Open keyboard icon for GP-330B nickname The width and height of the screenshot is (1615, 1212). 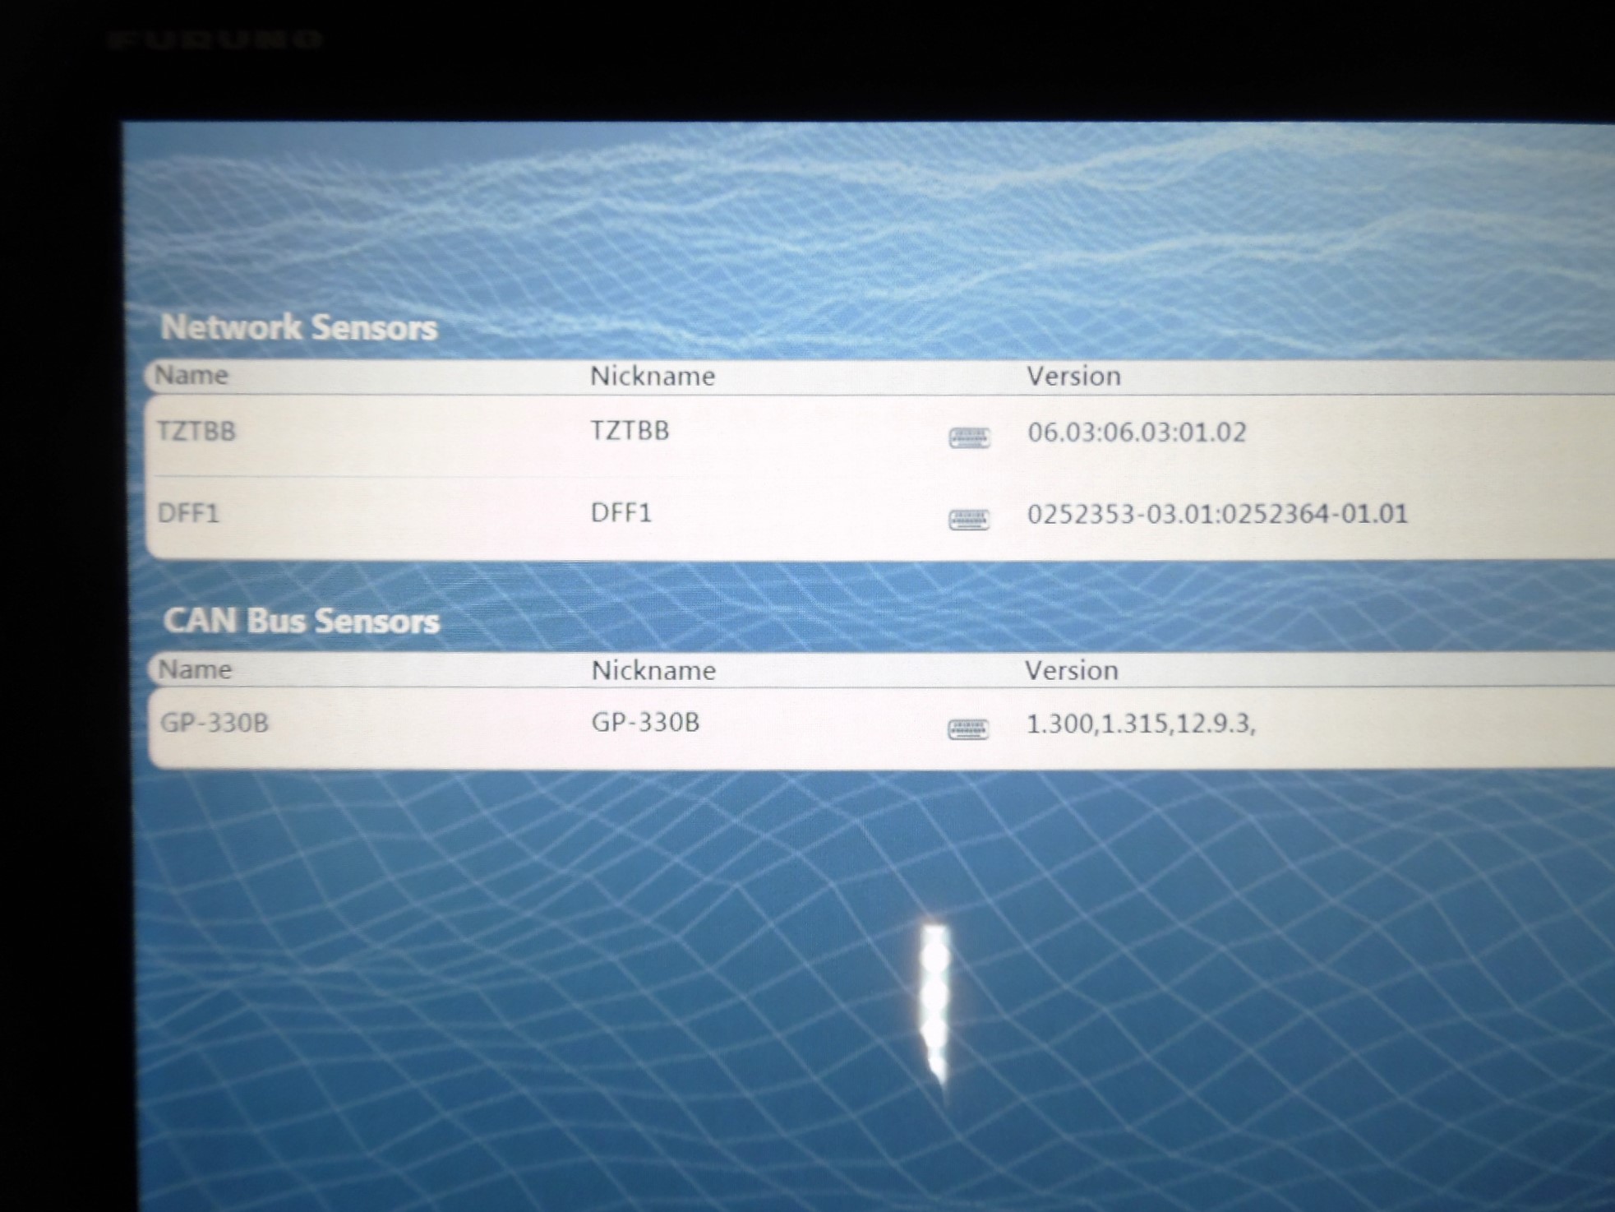968,729
